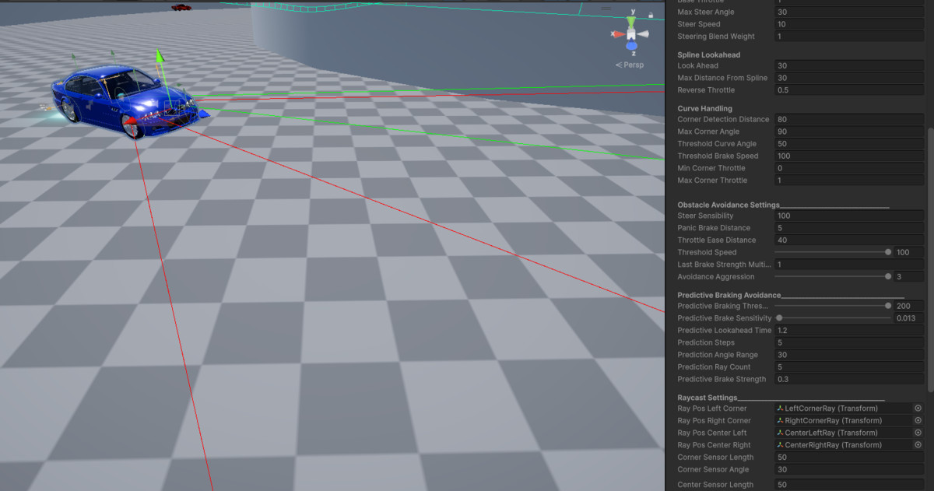Click the Corner Sensor Angle field

(x=849, y=469)
